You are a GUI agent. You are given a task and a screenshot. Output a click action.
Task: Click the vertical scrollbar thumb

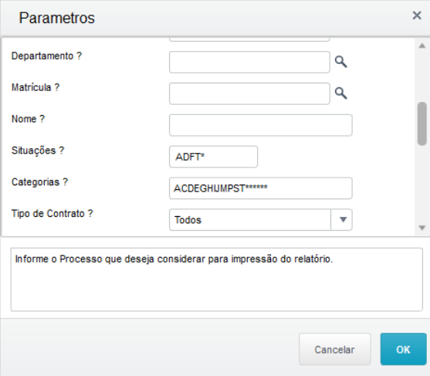click(x=422, y=124)
